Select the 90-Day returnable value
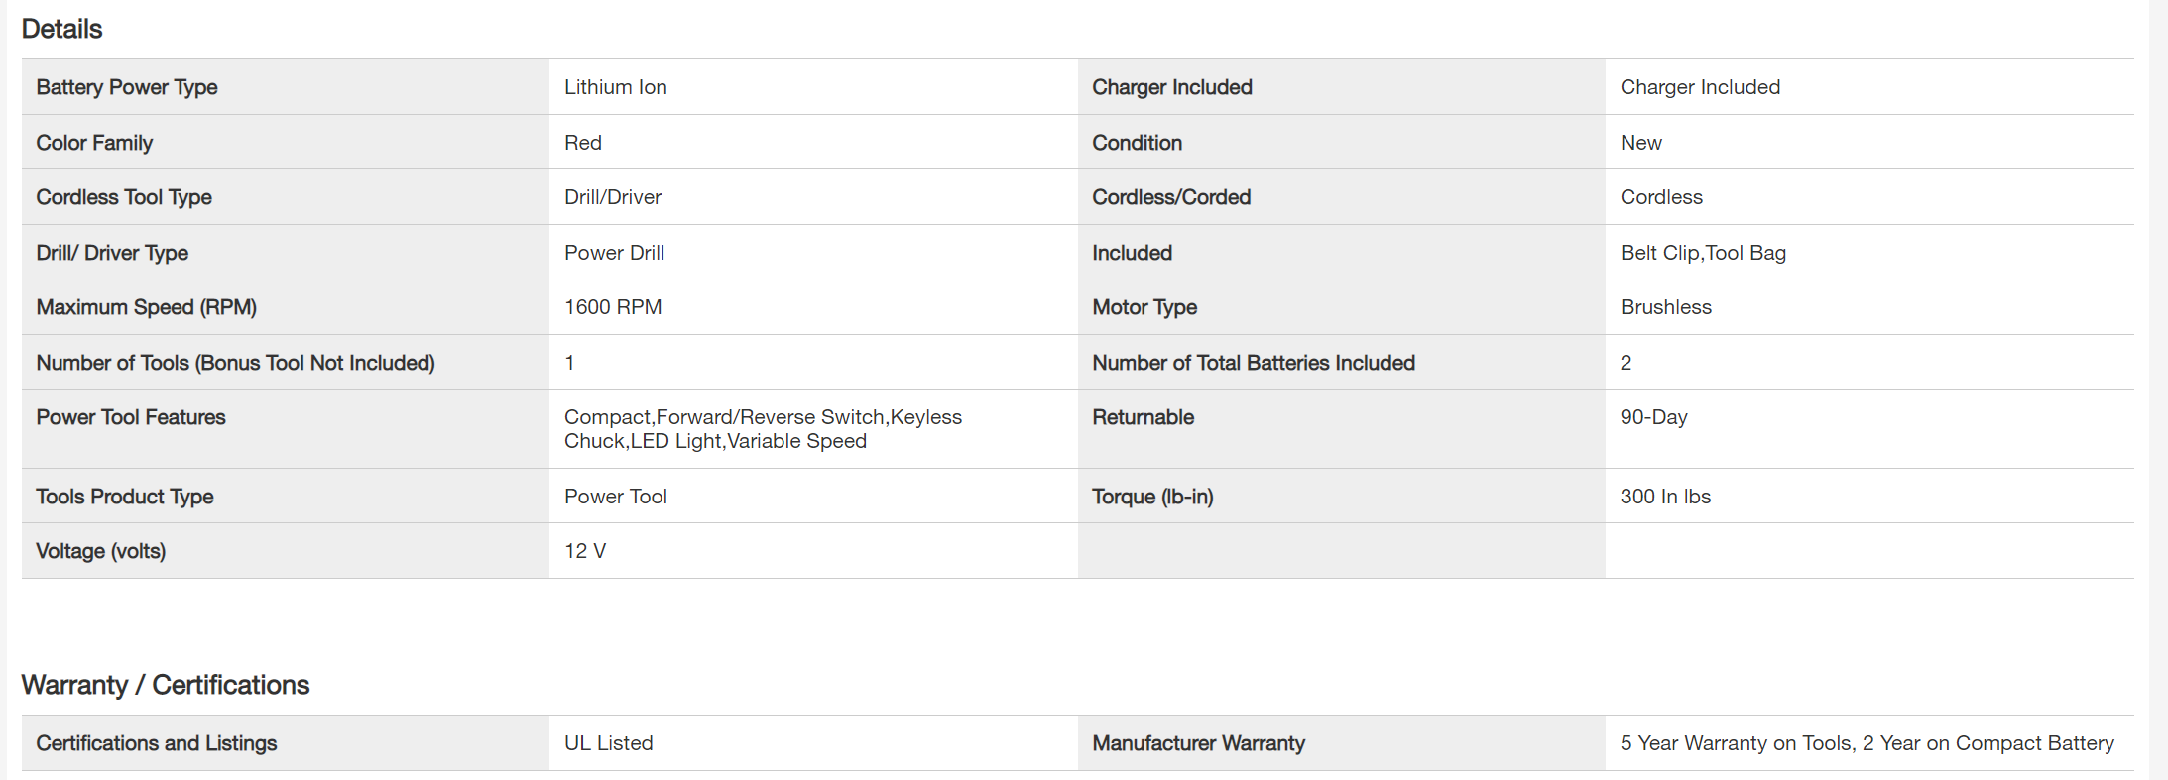 (1653, 417)
